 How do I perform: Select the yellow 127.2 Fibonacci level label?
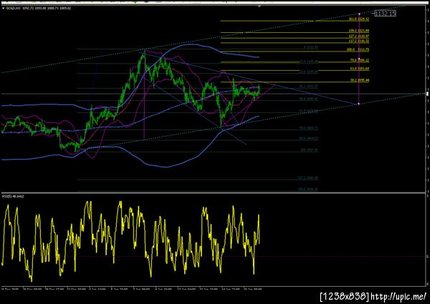359,36
